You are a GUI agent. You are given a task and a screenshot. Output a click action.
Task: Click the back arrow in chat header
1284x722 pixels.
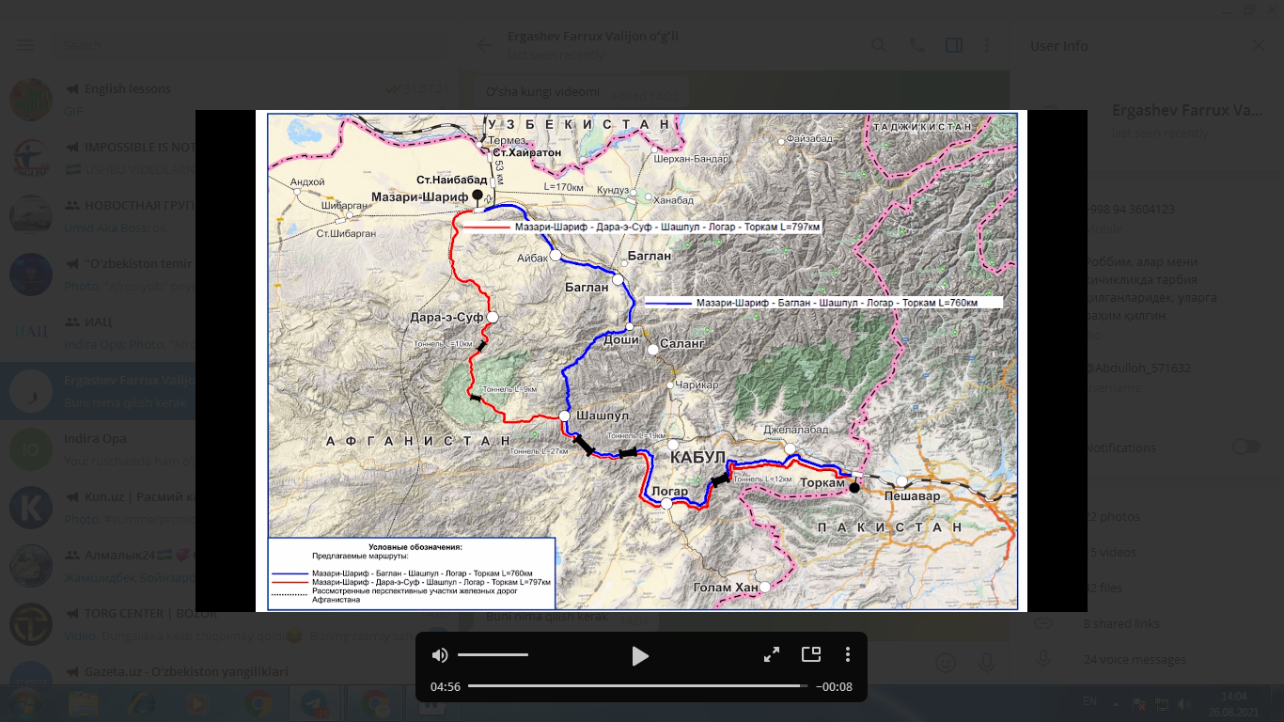coord(484,45)
